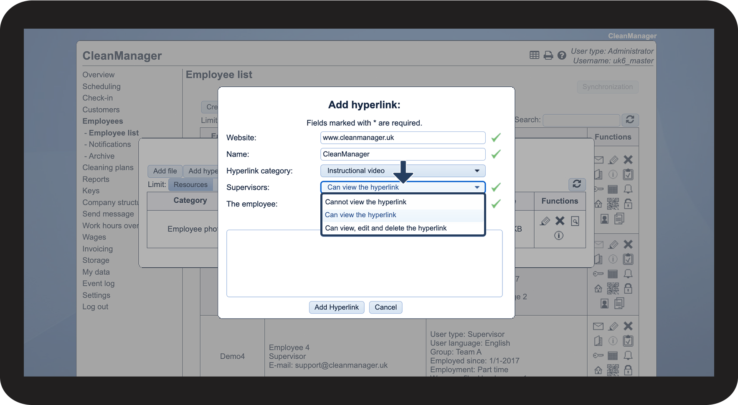Open Event log in the sidebar

[98, 284]
